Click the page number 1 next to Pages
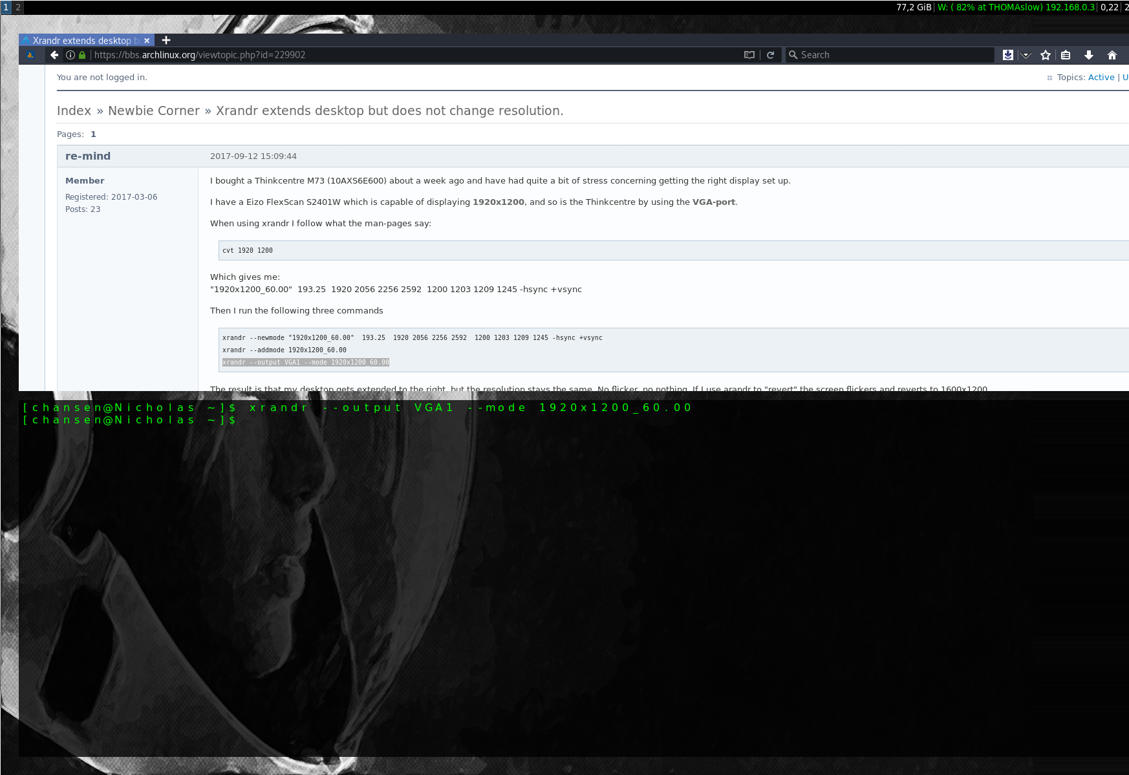Image resolution: width=1129 pixels, height=775 pixels. click(93, 134)
